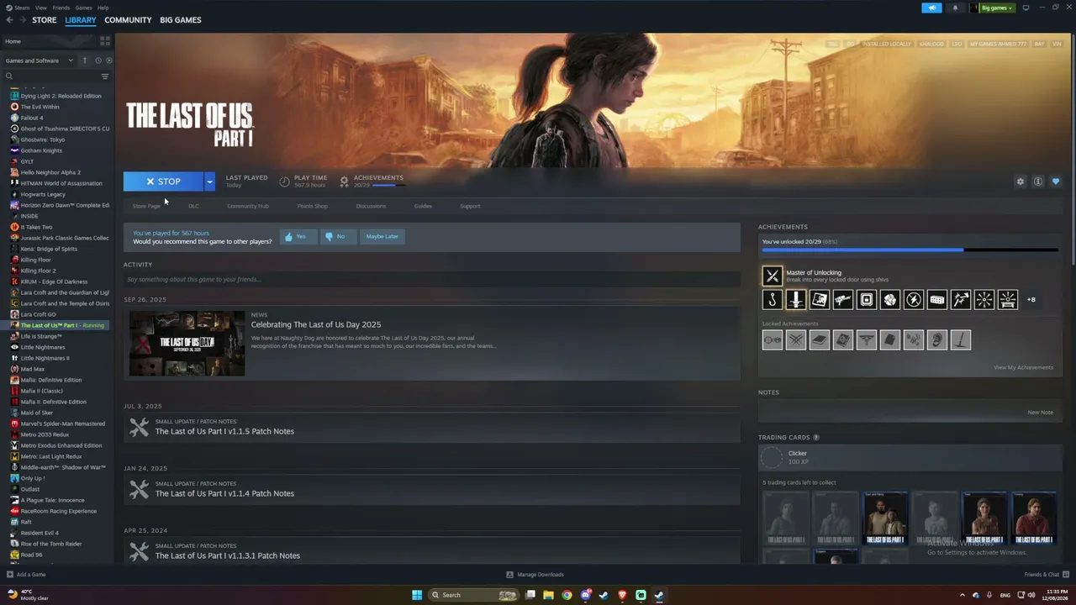
Task: Switch to the STORE tab
Action: point(45,20)
